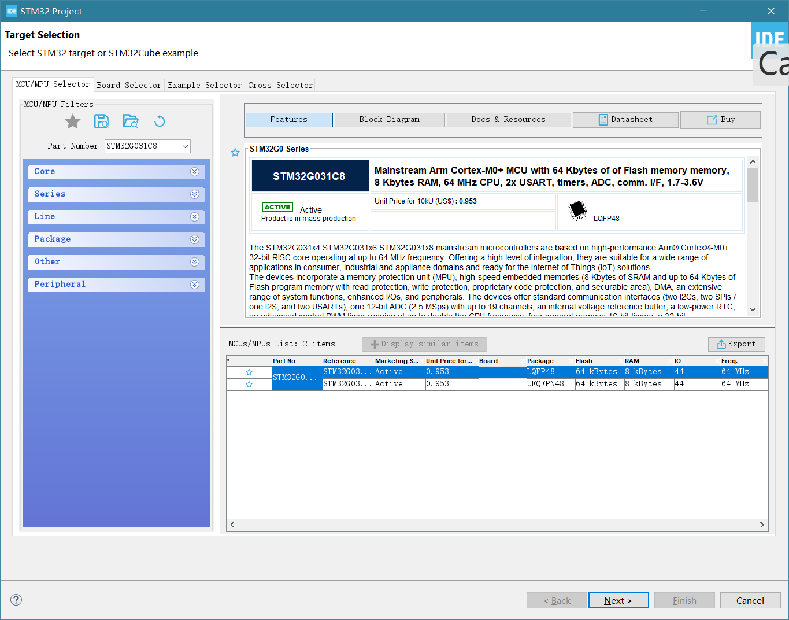Star the LQFP48 row as favorite

point(249,372)
